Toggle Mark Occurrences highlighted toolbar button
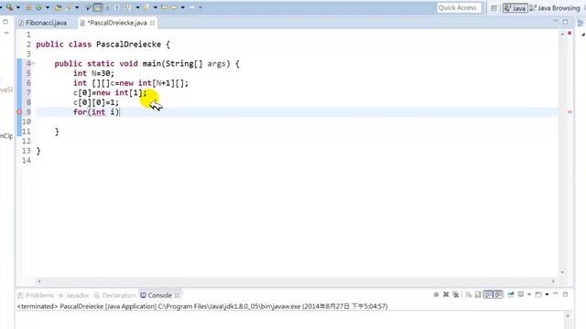The image size is (586, 329). click(98, 7)
